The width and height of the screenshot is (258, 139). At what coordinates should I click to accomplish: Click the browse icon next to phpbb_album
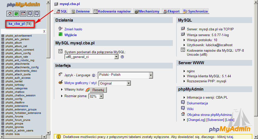tap(3, 43)
